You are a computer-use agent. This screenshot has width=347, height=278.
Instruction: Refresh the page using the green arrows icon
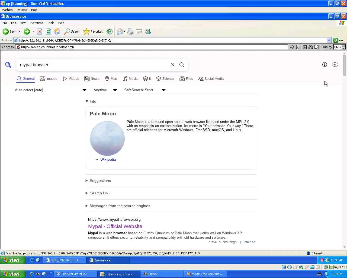point(48,31)
